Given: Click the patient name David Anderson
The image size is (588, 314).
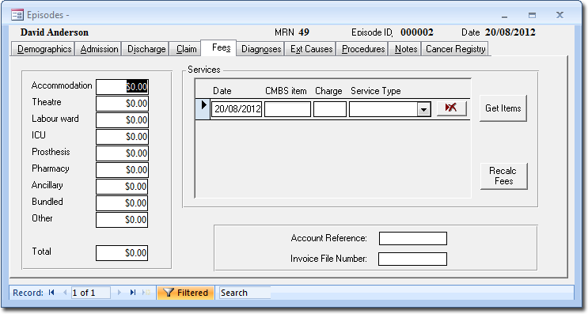Looking at the screenshot, I should point(55,32).
